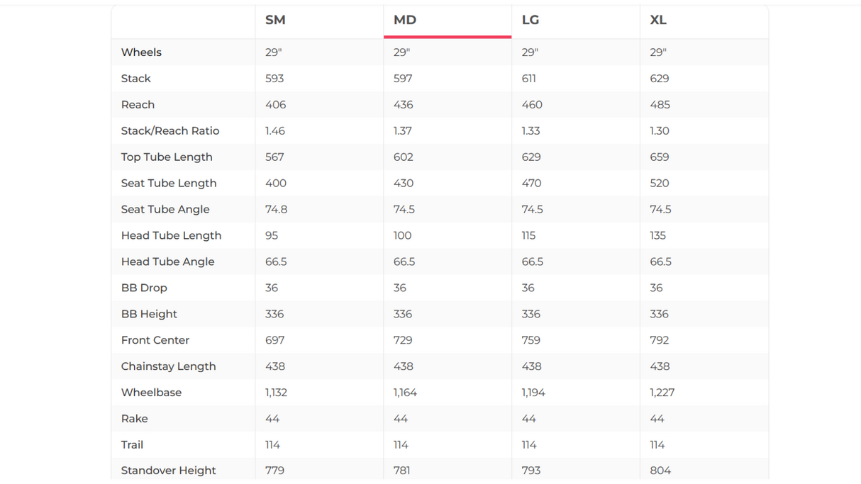Viewport: 861px width, 484px height.
Task: Click the Wheels row label
Action: tap(141, 52)
